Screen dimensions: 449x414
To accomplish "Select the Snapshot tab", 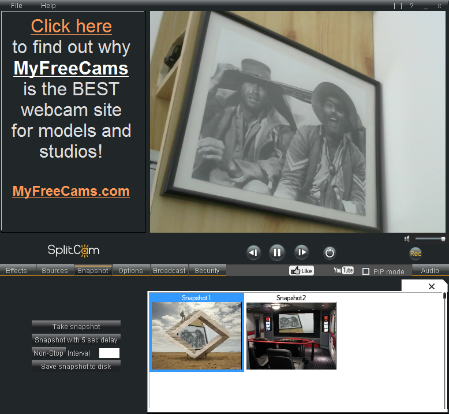I will (x=93, y=270).
